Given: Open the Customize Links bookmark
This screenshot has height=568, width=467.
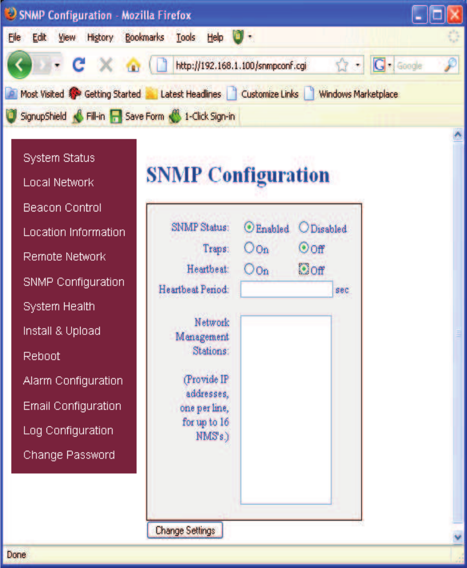Looking at the screenshot, I should 263,94.
